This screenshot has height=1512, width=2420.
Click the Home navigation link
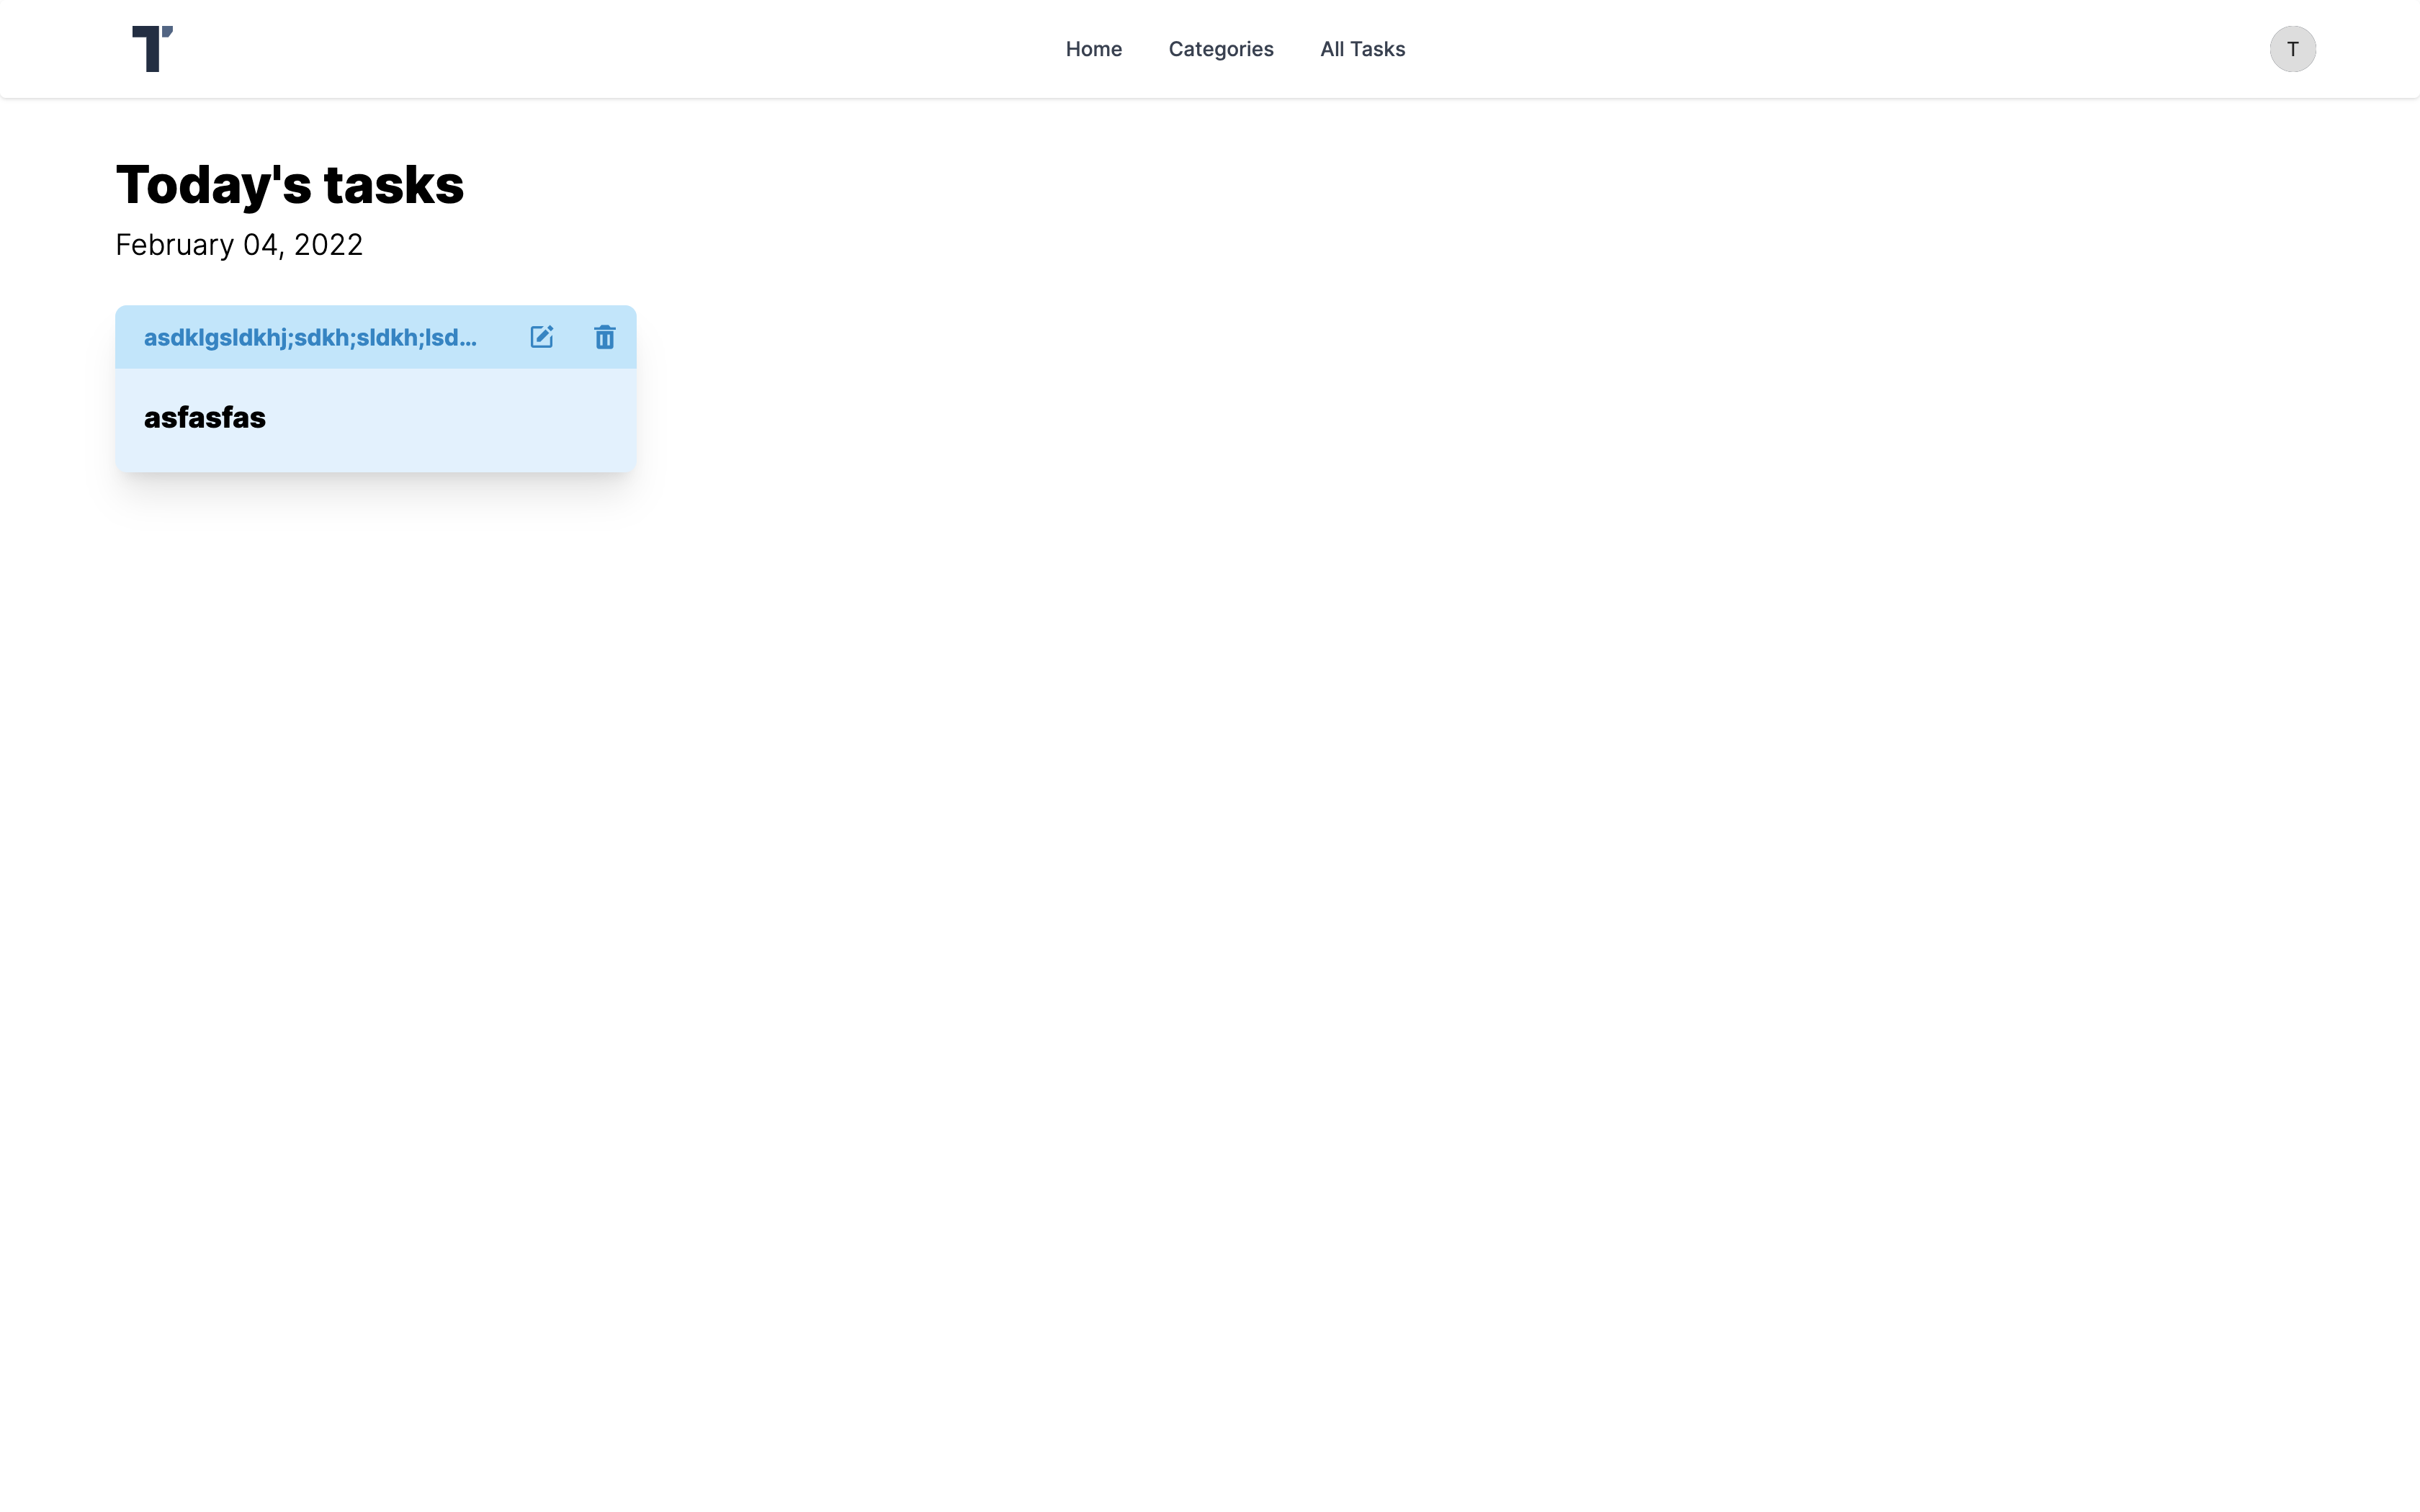[1093, 48]
